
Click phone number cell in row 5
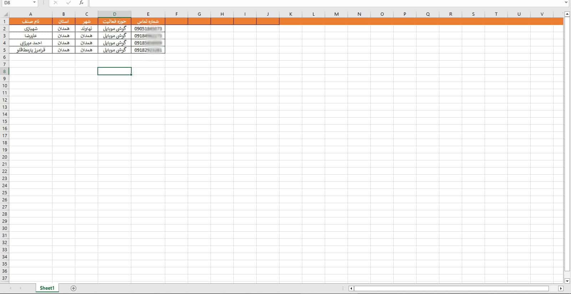click(x=148, y=50)
